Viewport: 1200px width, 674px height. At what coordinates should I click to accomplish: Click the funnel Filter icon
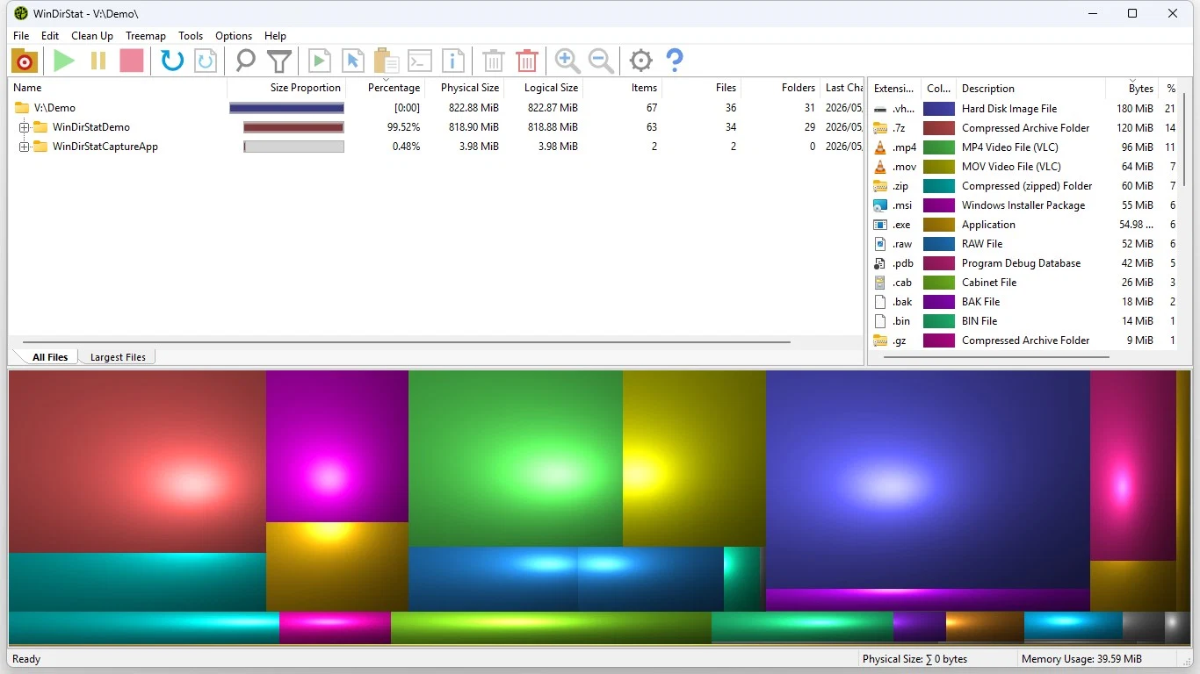point(278,61)
